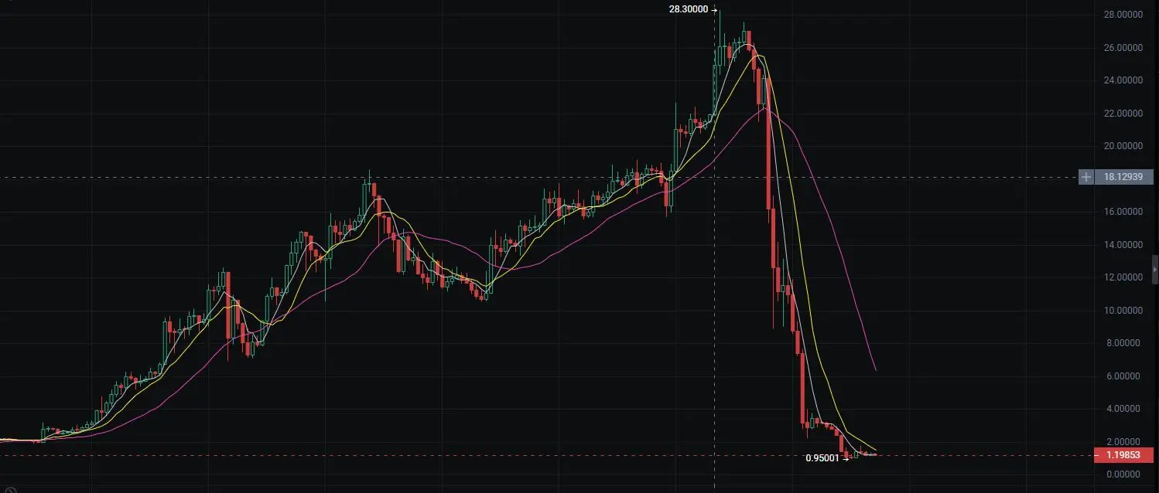Viewport: 1159px width, 493px height.
Task: Click the crosshair price label 18.12939
Action: click(x=1123, y=177)
